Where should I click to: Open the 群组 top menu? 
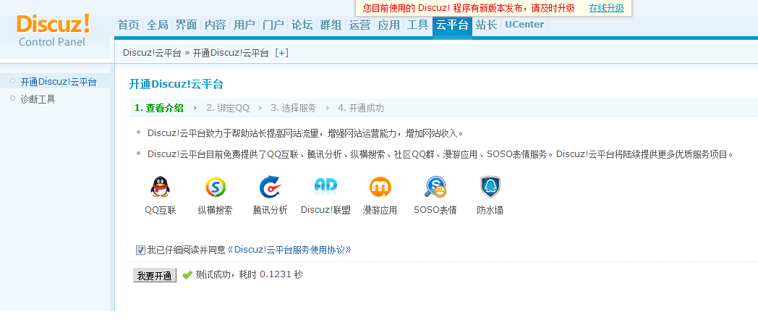[x=331, y=25]
